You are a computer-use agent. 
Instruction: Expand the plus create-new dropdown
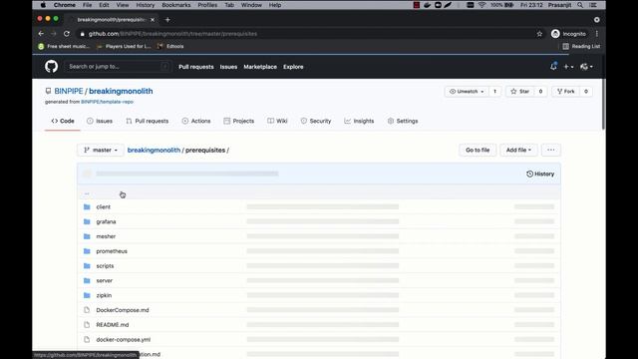coord(568,67)
